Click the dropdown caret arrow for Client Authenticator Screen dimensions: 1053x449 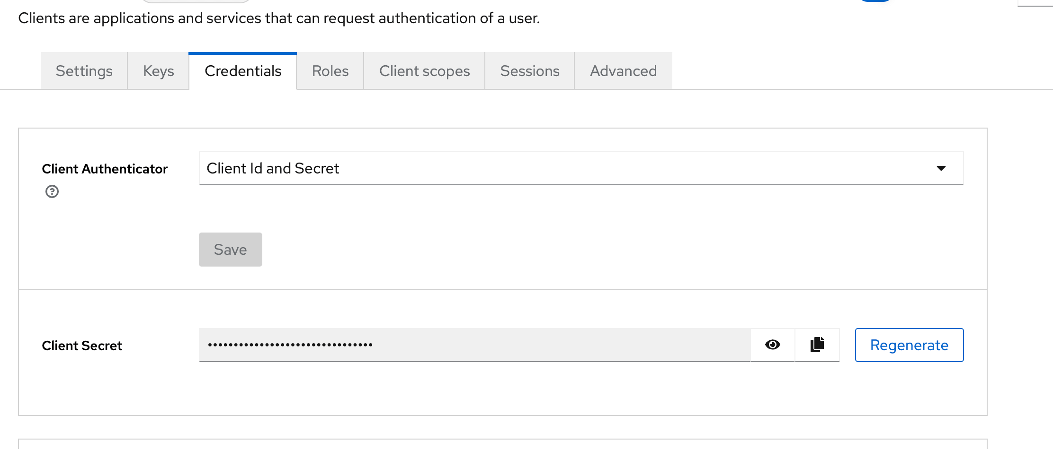941,168
